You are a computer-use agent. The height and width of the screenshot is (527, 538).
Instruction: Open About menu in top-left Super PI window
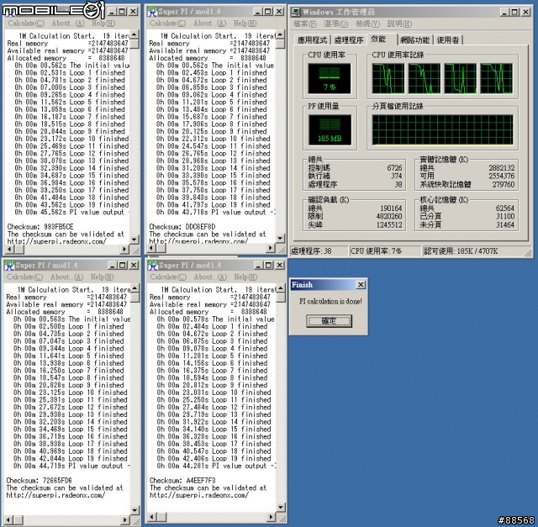pos(68,24)
